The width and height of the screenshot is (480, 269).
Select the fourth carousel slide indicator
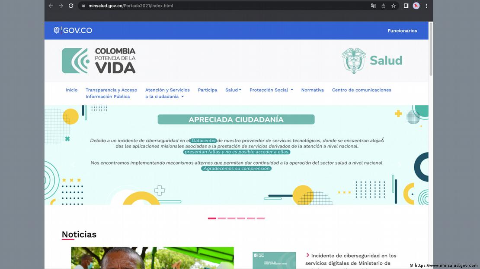pos(241,218)
